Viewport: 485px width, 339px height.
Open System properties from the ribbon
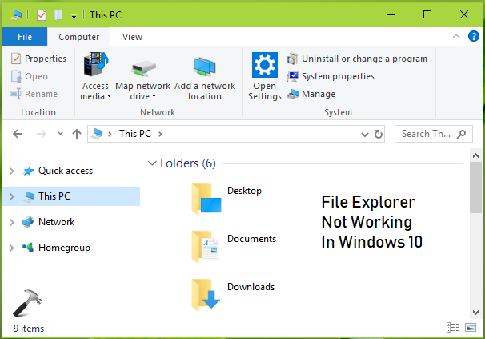(331, 76)
